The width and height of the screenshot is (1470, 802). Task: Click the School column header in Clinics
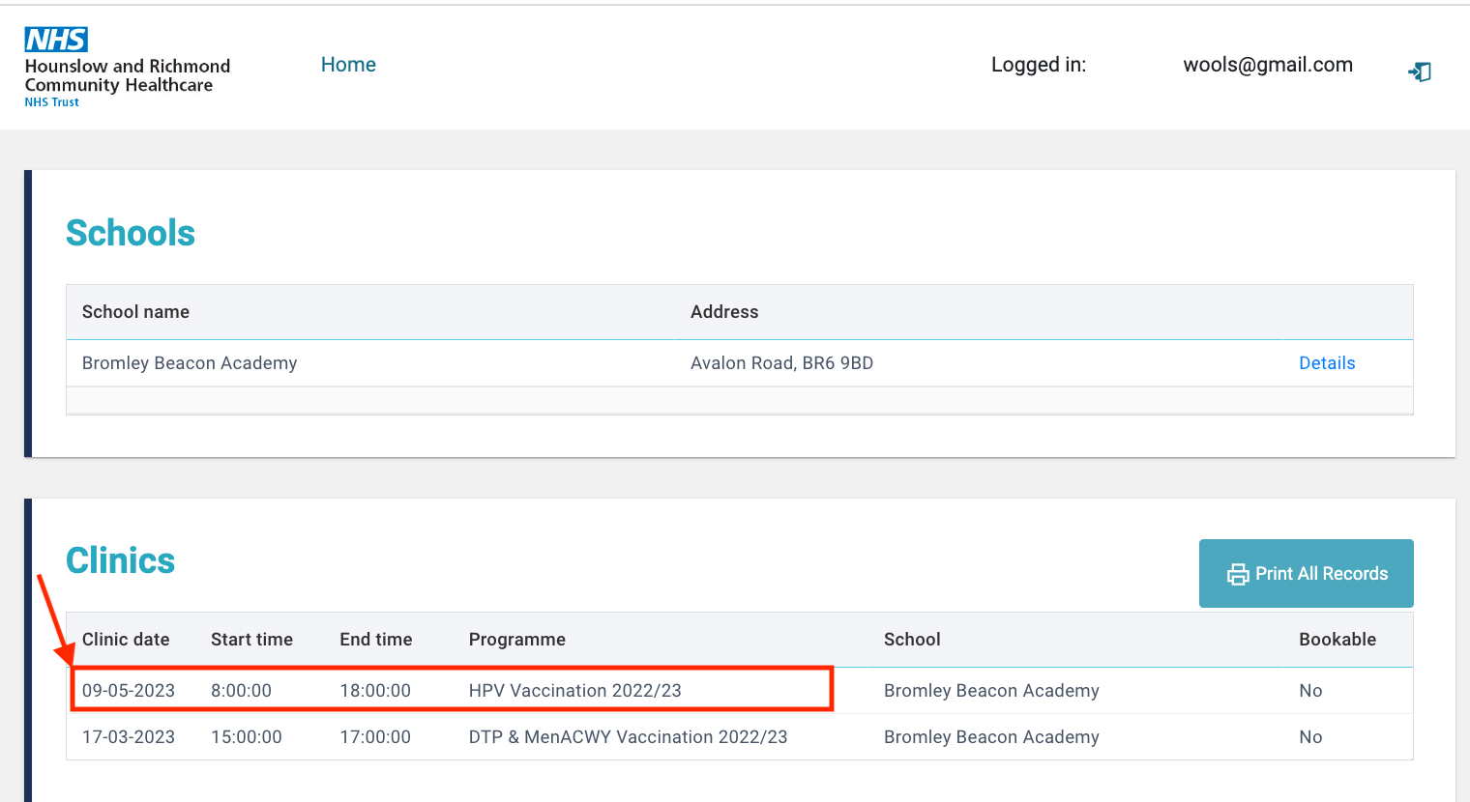coord(912,640)
